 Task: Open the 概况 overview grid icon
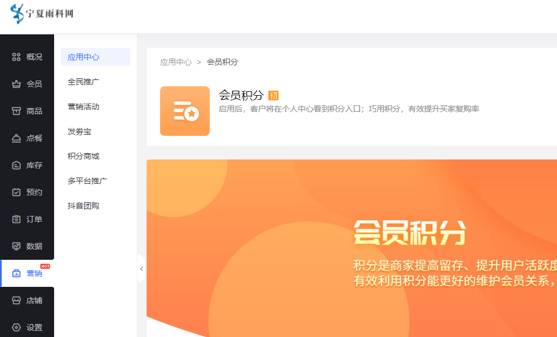[x=16, y=57]
